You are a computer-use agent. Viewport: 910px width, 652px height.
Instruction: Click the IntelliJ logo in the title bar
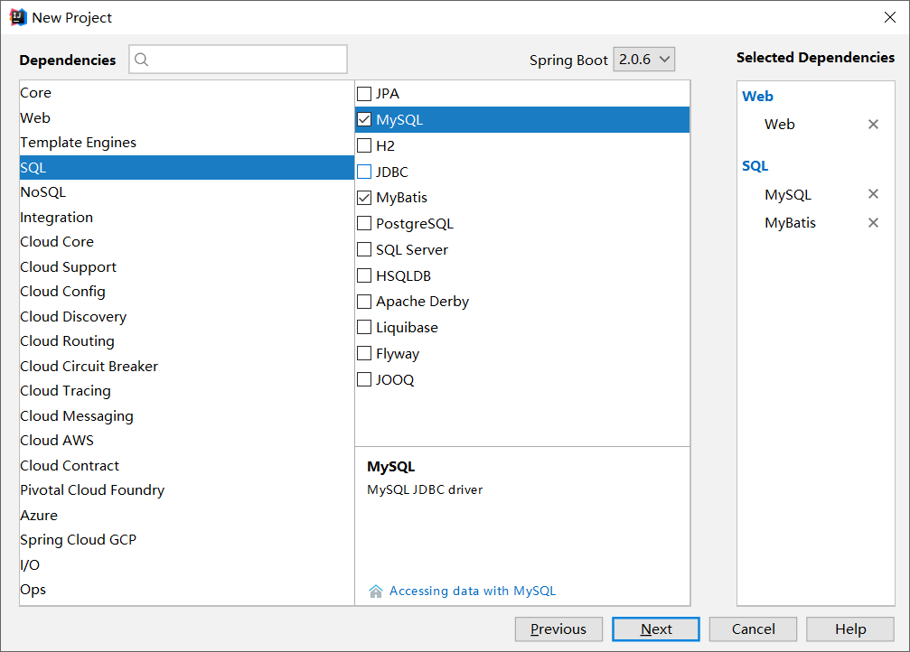[17, 17]
